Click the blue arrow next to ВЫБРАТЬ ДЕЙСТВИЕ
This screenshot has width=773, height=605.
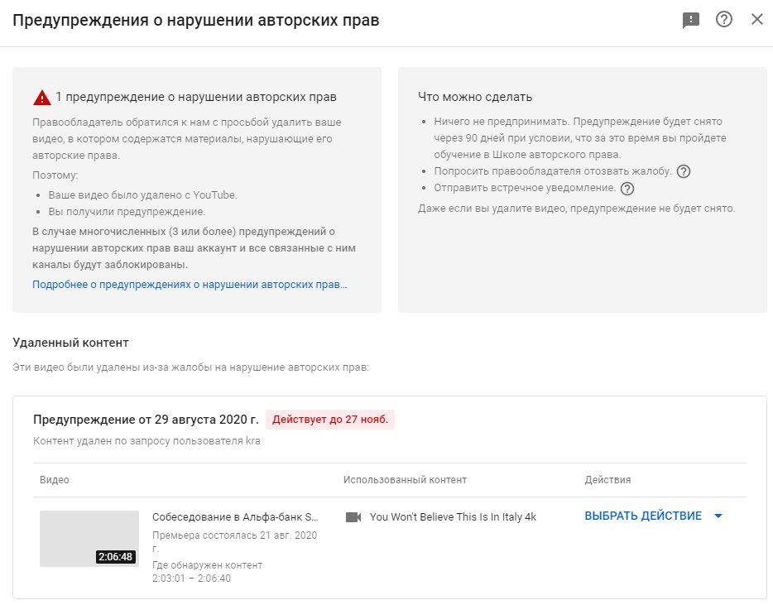pyautogui.click(x=718, y=516)
